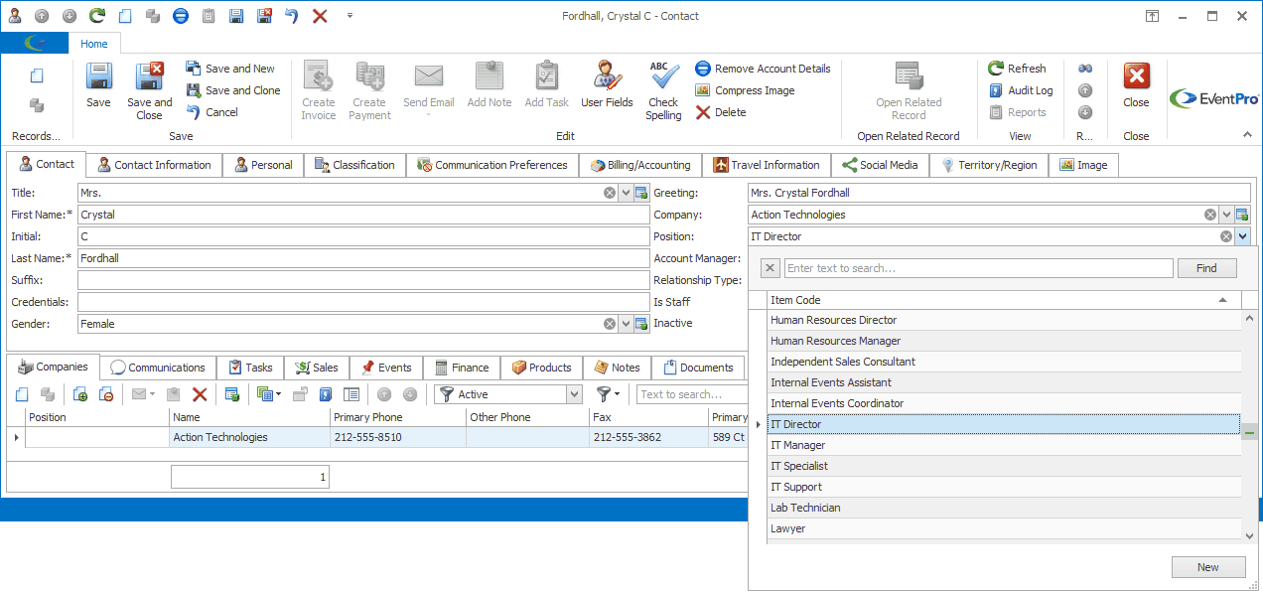Click the new page icon in Companies toolbar
This screenshot has height=591, width=1263.
point(22,394)
